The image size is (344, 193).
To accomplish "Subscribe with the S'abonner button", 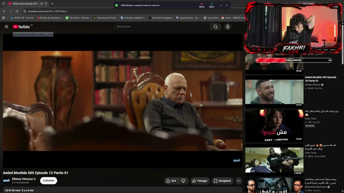I will coord(49,181).
